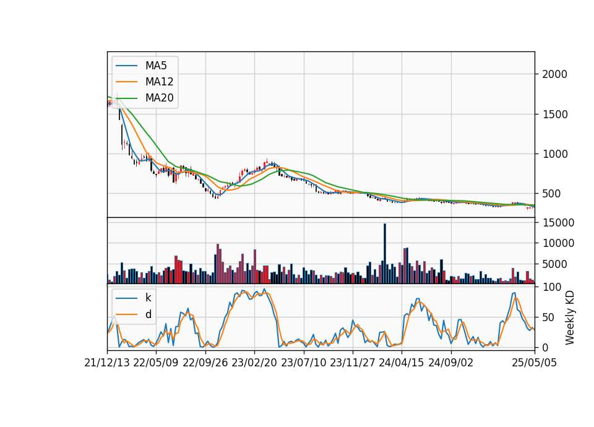Click the 15000 volume axis label
The image size is (594, 427).
(x=558, y=223)
